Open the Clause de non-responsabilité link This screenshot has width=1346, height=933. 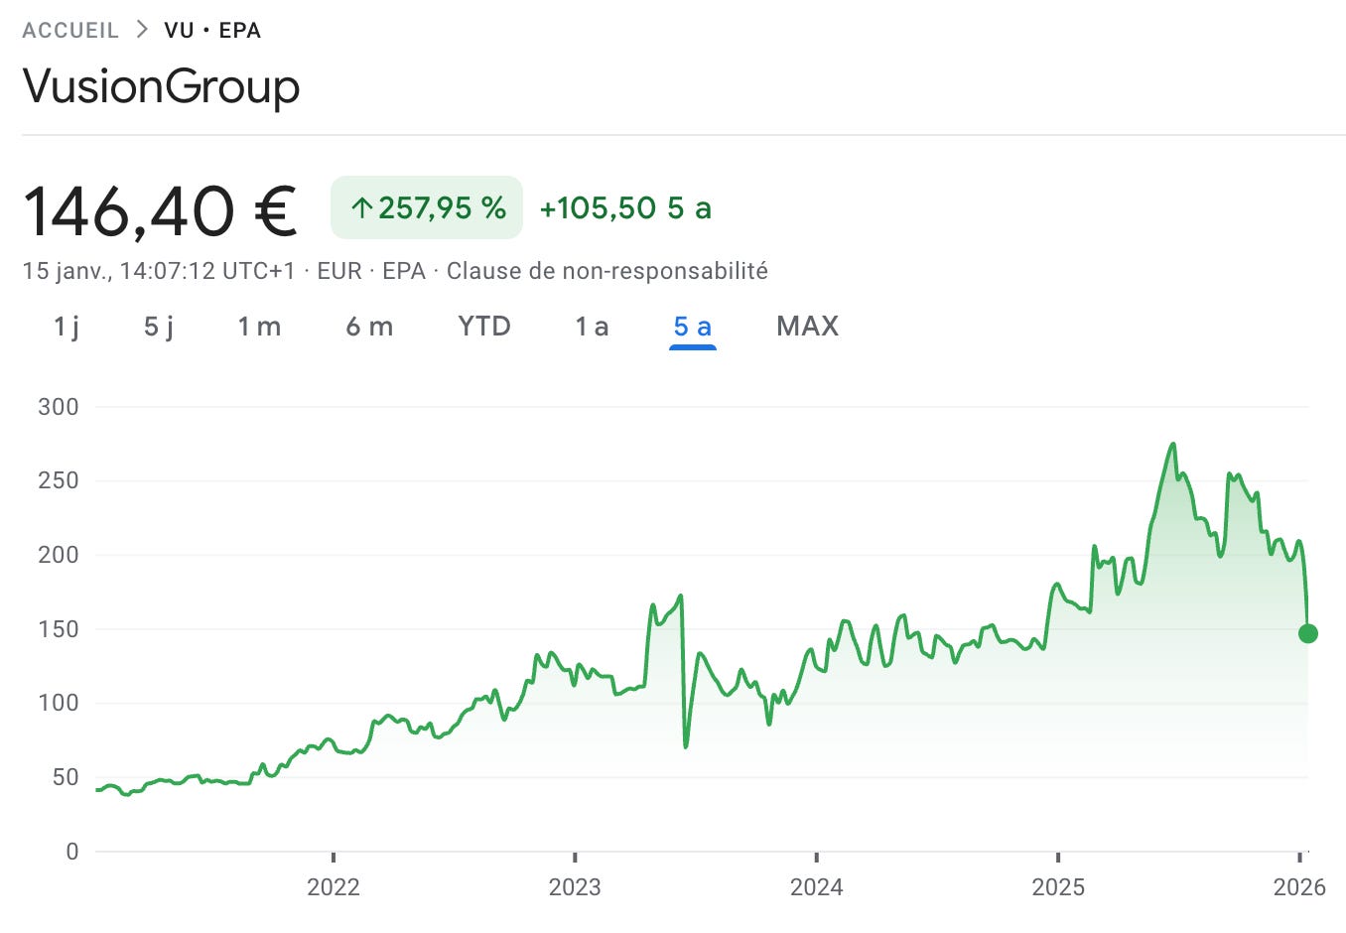click(x=607, y=271)
